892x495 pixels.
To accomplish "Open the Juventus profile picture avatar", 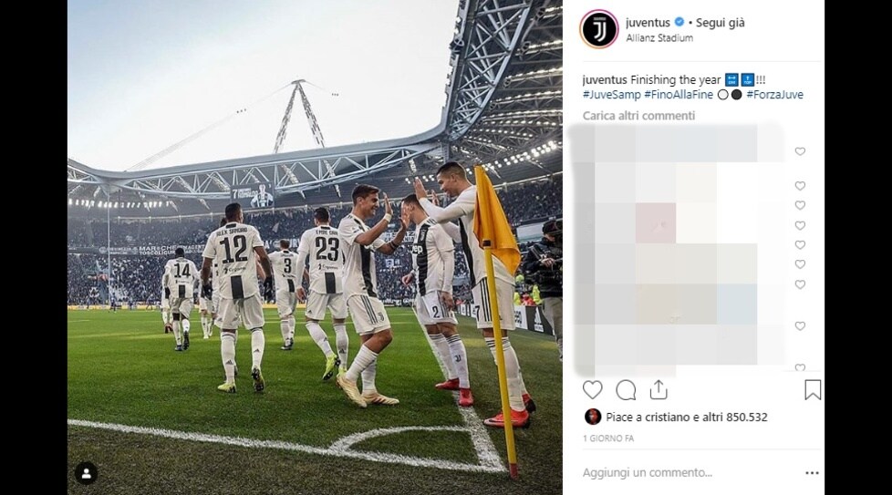I will pos(599,29).
